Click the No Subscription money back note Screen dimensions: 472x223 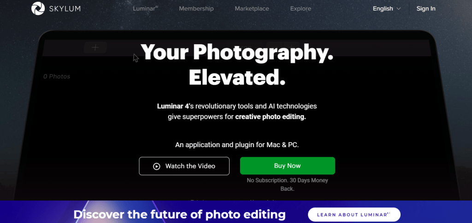[x=288, y=184]
